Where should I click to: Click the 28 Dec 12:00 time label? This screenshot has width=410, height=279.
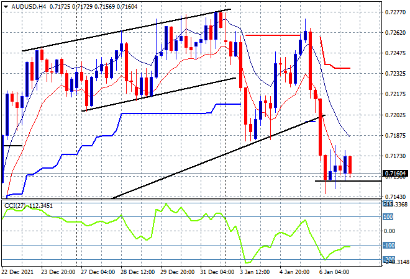click(x=137, y=272)
